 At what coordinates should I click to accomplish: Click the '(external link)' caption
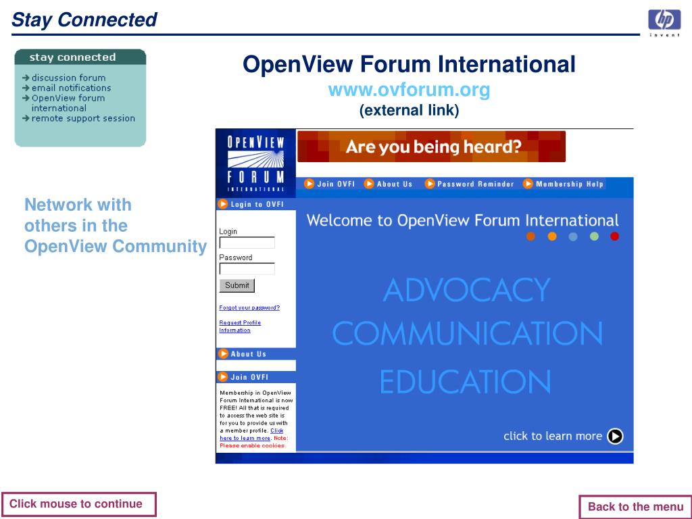(x=409, y=110)
